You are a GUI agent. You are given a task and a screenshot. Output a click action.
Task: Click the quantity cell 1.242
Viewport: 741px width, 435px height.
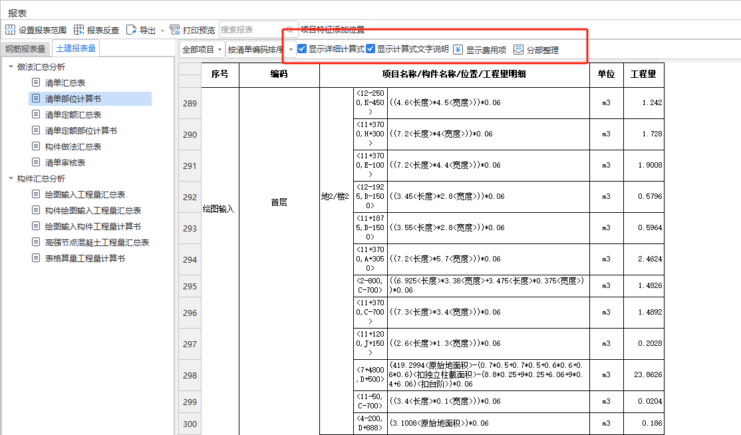644,102
